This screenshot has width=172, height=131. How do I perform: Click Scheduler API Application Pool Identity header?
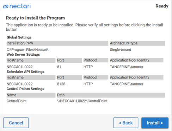[x=136, y=77]
